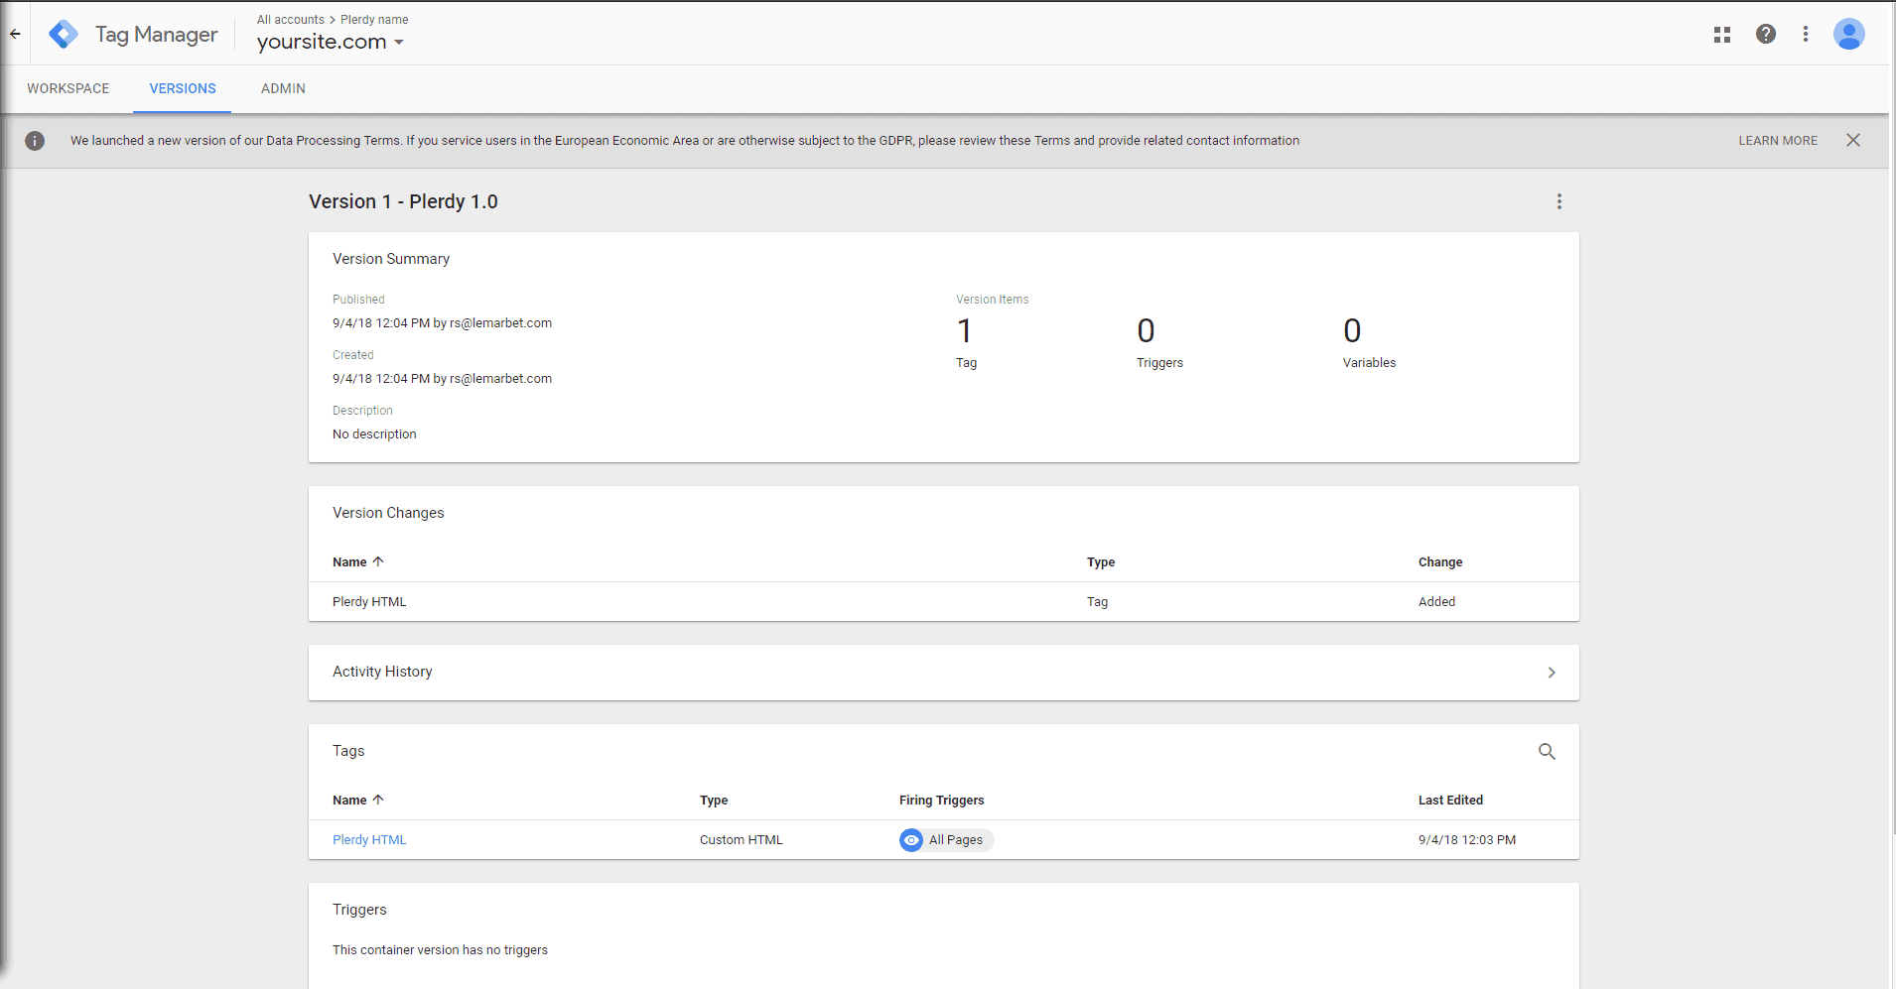Sort Version Changes by Name arrow
Viewport: 1896px width, 989px height.
click(x=378, y=561)
